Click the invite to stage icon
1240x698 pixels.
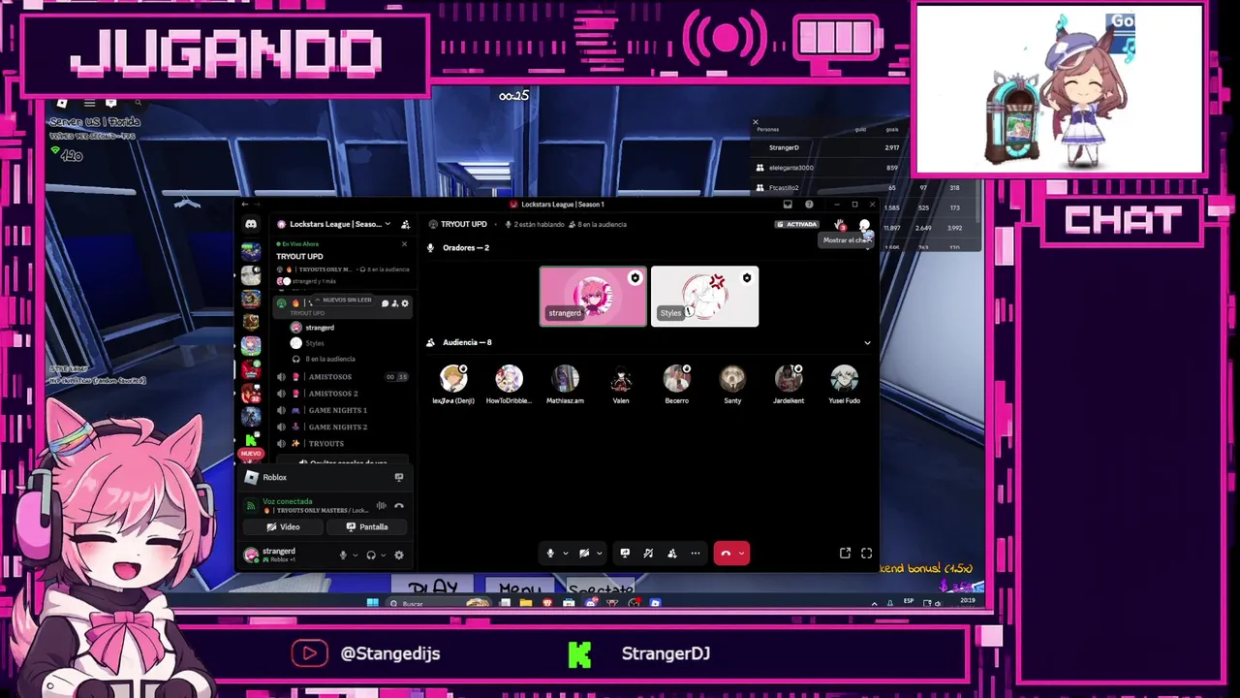(x=672, y=553)
